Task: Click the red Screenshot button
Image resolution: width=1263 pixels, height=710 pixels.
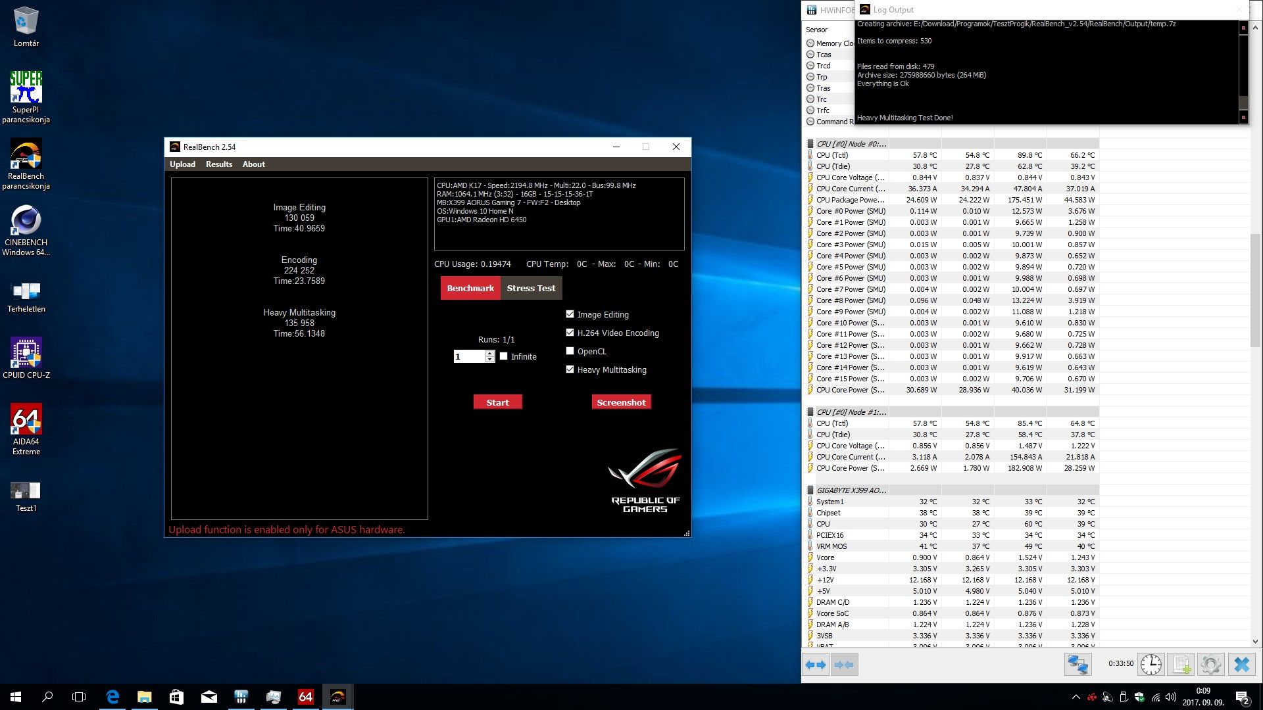Action: [x=621, y=402]
